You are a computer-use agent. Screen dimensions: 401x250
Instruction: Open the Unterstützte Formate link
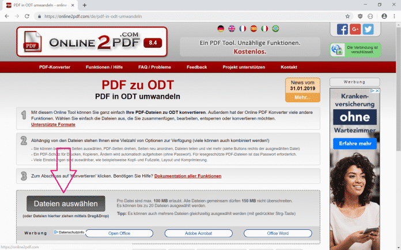click(53, 124)
